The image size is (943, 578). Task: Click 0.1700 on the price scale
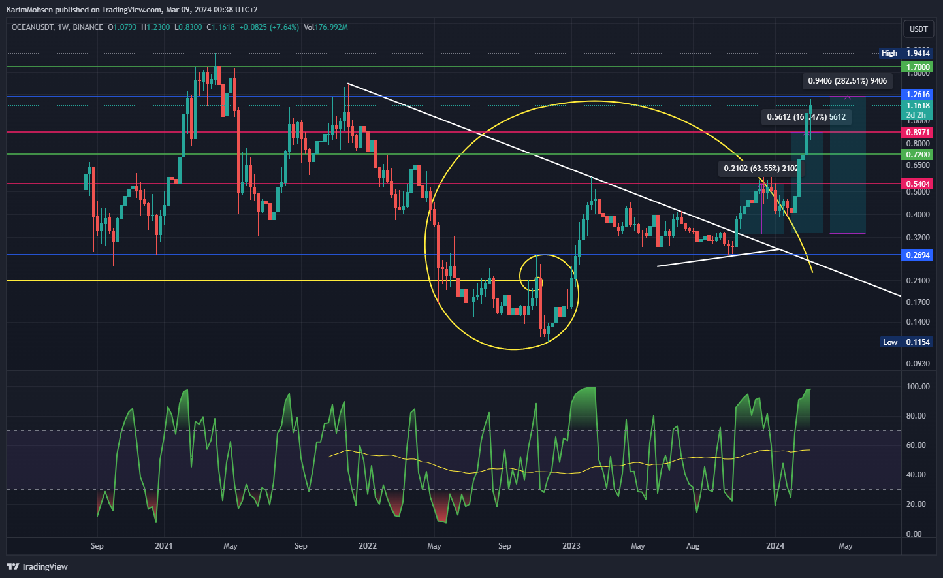tap(918, 302)
